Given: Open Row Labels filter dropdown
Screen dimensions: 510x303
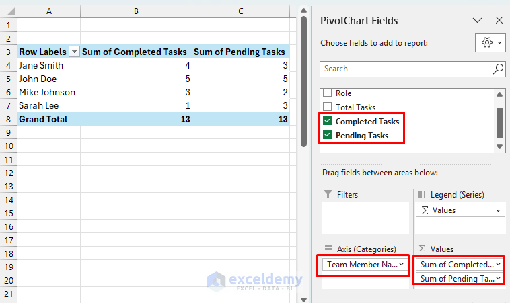Looking at the screenshot, I should pos(74,52).
